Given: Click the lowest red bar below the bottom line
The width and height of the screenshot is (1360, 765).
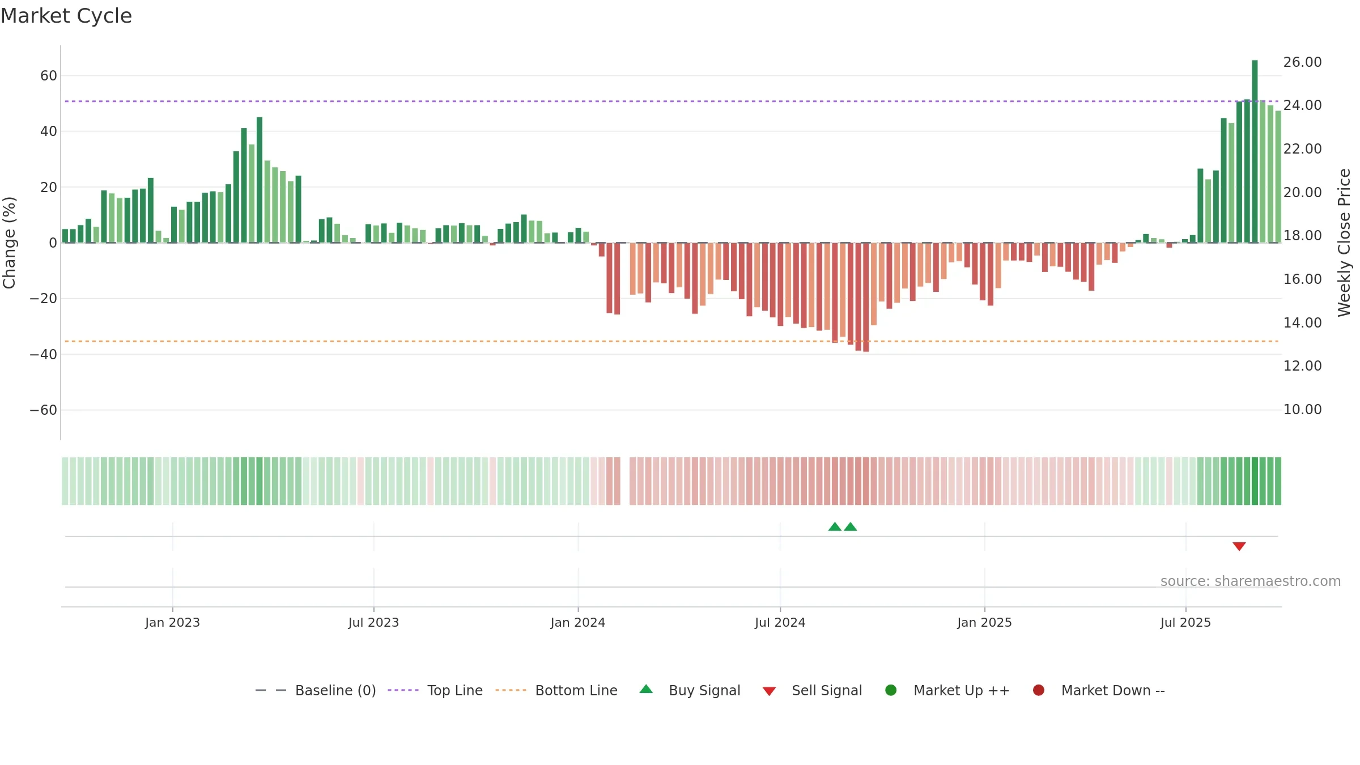Looking at the screenshot, I should (x=866, y=297).
